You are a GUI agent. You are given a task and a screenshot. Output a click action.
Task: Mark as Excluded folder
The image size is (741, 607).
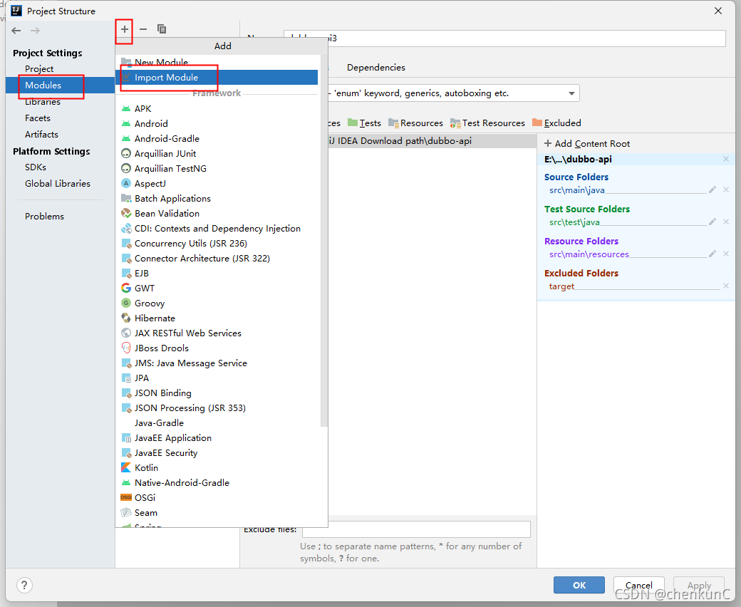[x=556, y=123]
